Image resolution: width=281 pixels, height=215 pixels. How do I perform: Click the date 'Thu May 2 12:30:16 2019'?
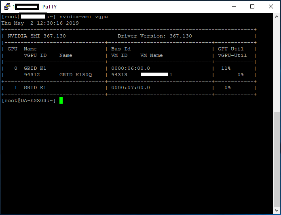pos(40,23)
